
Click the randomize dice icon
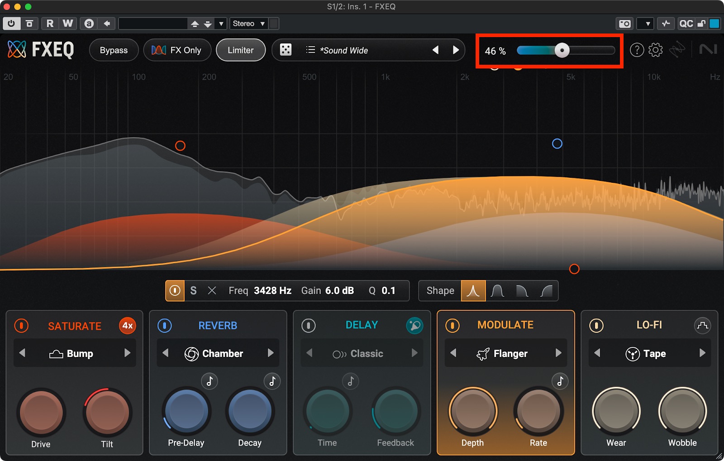coord(286,50)
